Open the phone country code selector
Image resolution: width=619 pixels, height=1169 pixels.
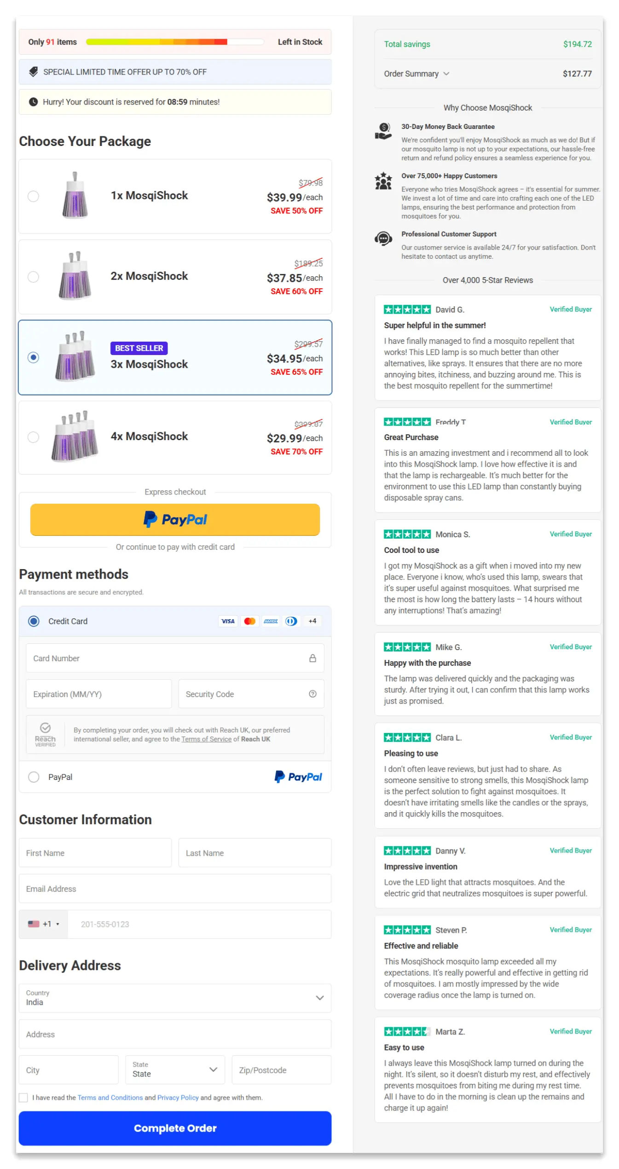(44, 924)
